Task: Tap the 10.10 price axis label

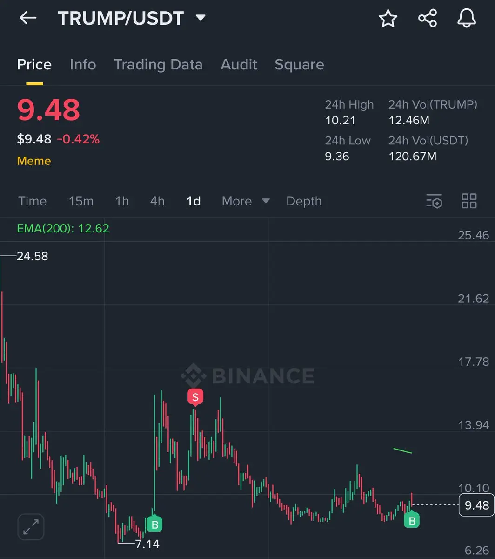Action: [x=473, y=488]
